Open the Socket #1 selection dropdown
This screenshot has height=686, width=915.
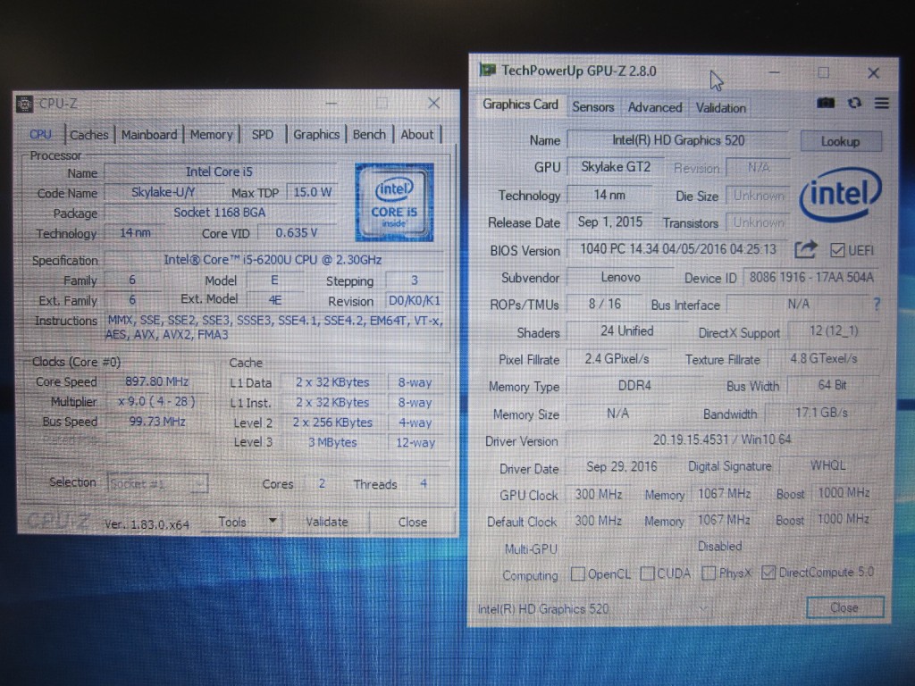(x=157, y=483)
